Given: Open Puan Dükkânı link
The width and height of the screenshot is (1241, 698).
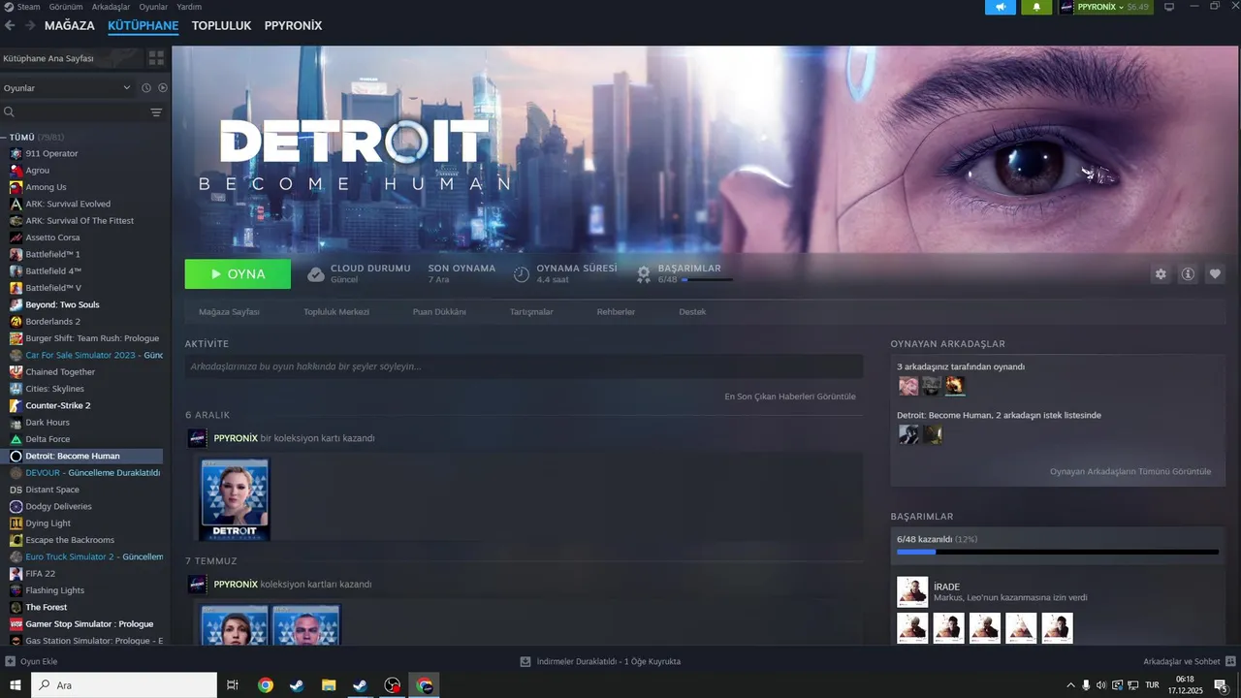Looking at the screenshot, I should point(439,312).
